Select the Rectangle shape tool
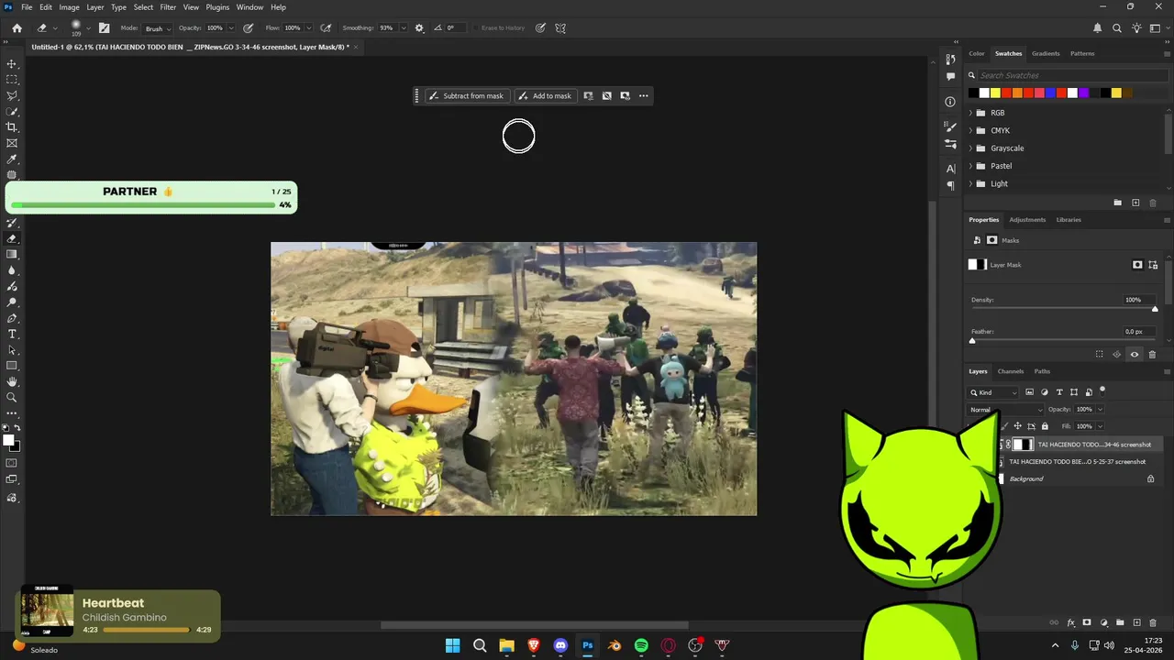This screenshot has height=660, width=1174. 12,366
